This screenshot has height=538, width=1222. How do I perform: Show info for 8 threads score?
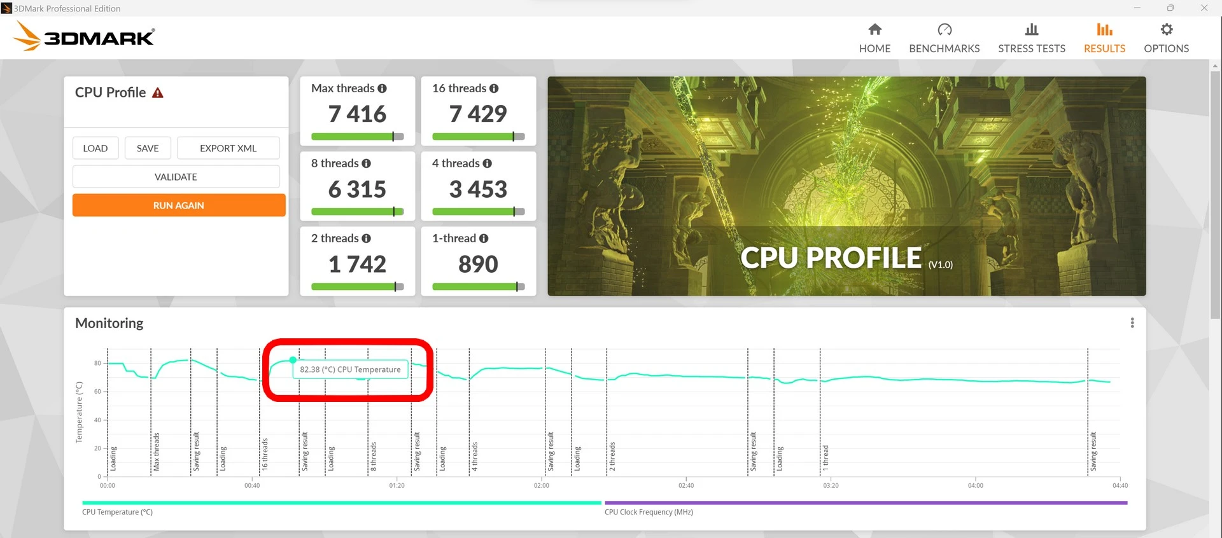366,163
